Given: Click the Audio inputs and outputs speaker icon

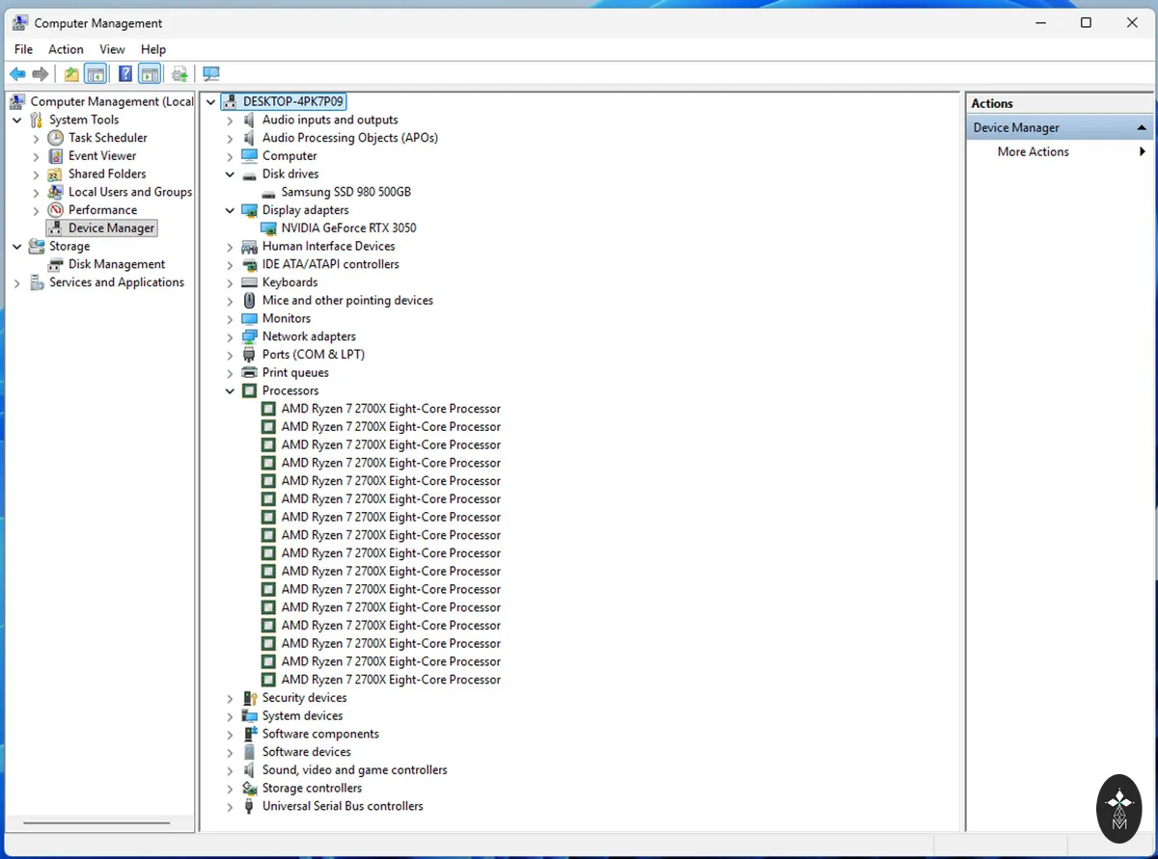Looking at the screenshot, I should [249, 120].
